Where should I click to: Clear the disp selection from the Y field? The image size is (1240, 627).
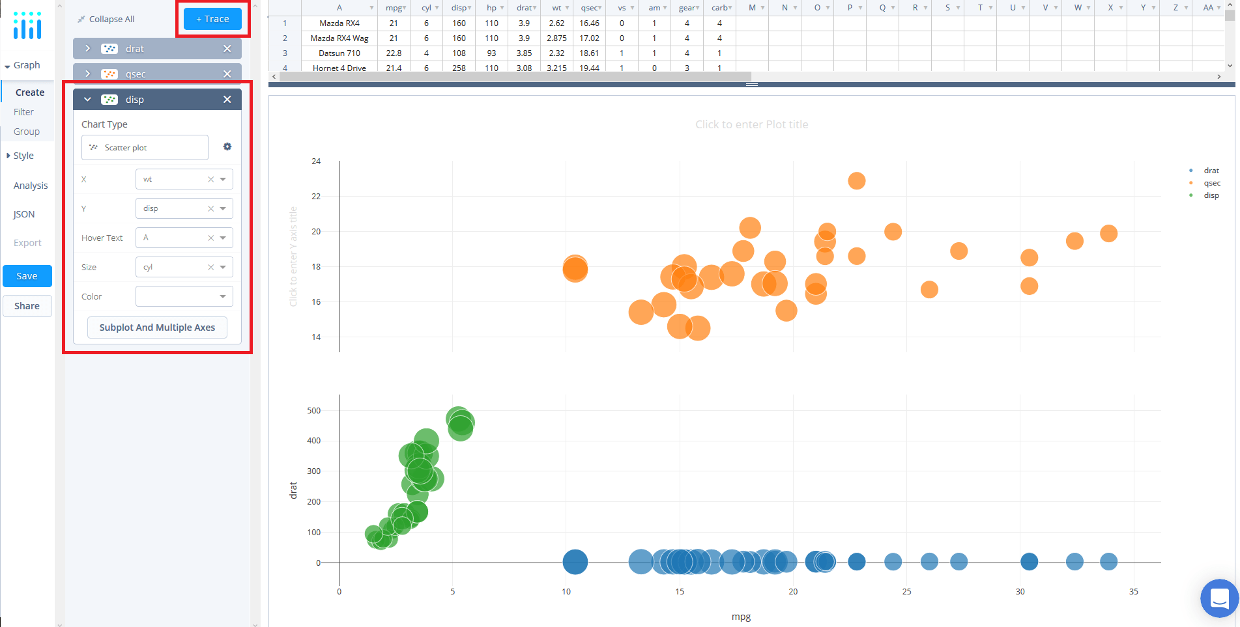(x=210, y=208)
